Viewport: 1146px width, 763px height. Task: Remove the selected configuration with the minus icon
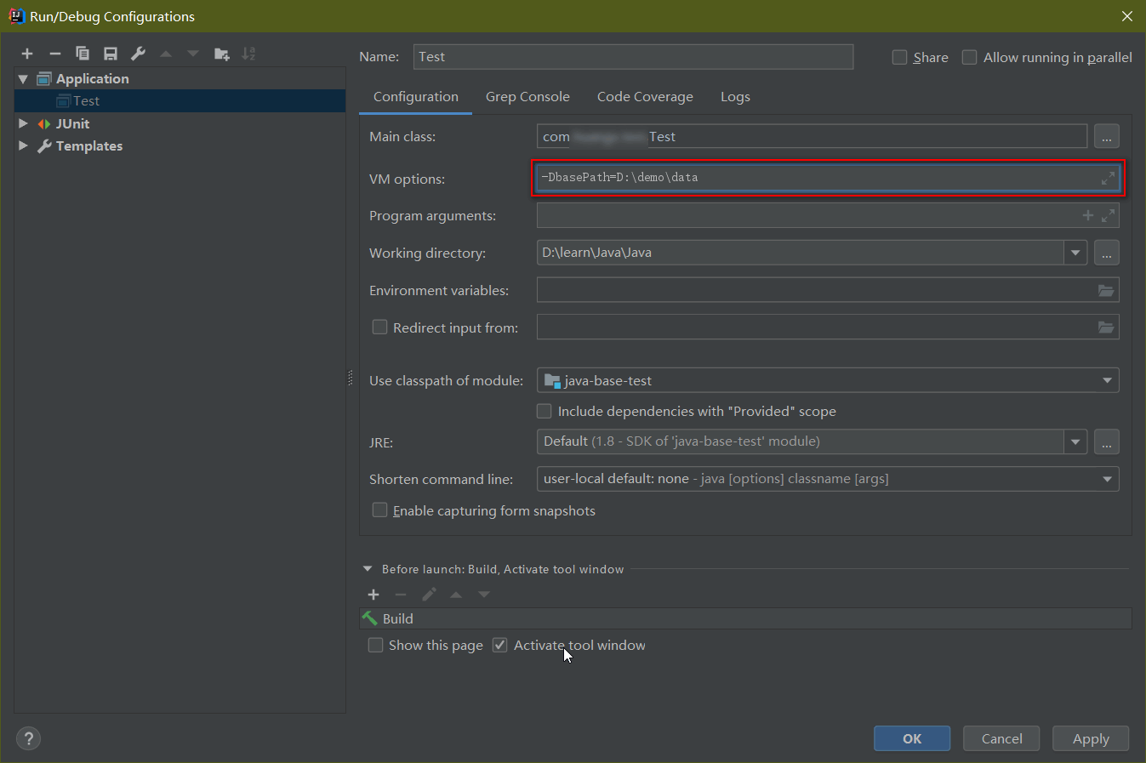tap(55, 54)
